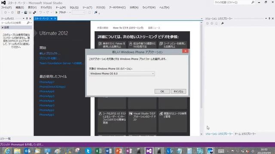Close the 新しい Windows Phone アプリケーション dialog
The image size is (275, 154).
[185, 51]
